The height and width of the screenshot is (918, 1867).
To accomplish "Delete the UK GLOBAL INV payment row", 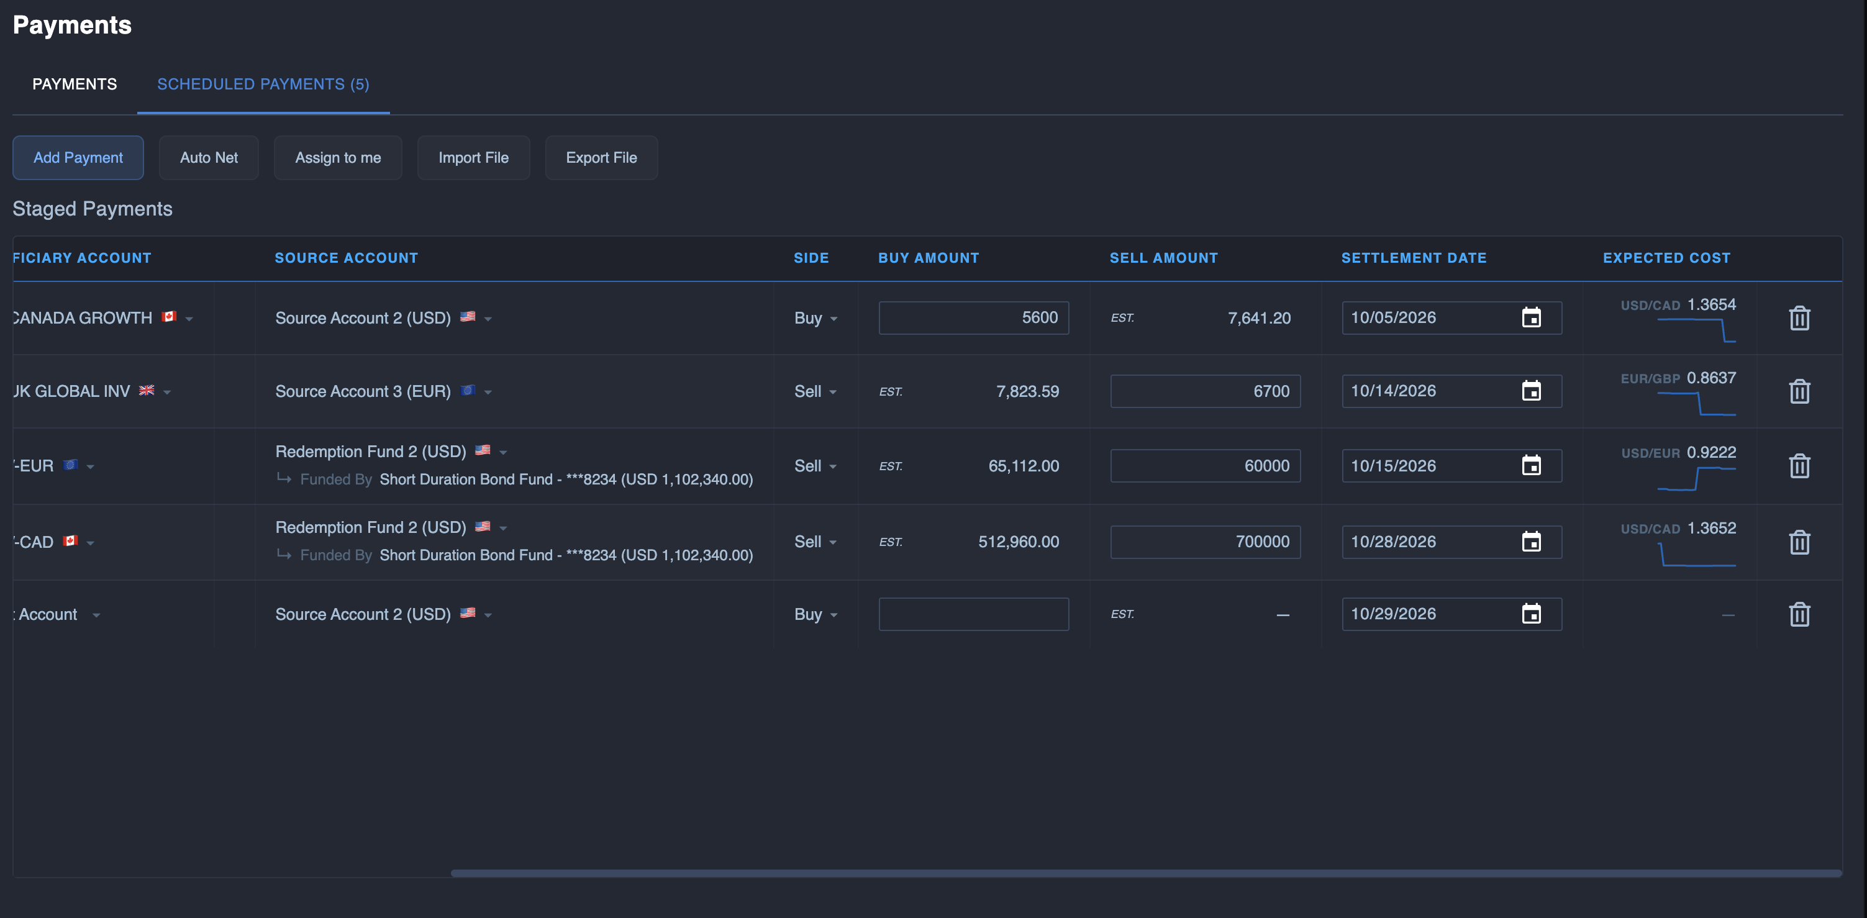I will coord(1799,391).
